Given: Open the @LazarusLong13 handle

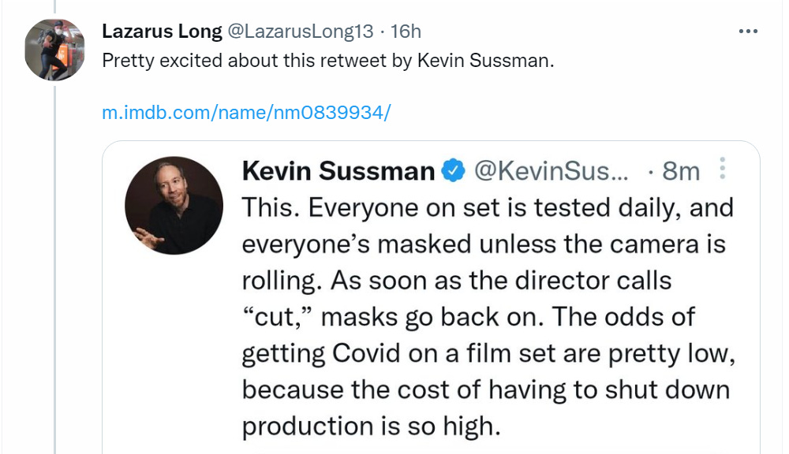Looking at the screenshot, I should click(299, 32).
